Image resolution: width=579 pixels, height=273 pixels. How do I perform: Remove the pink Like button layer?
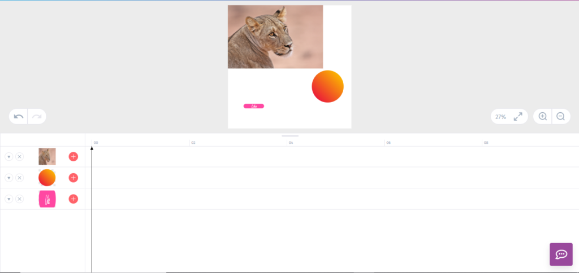click(x=20, y=199)
